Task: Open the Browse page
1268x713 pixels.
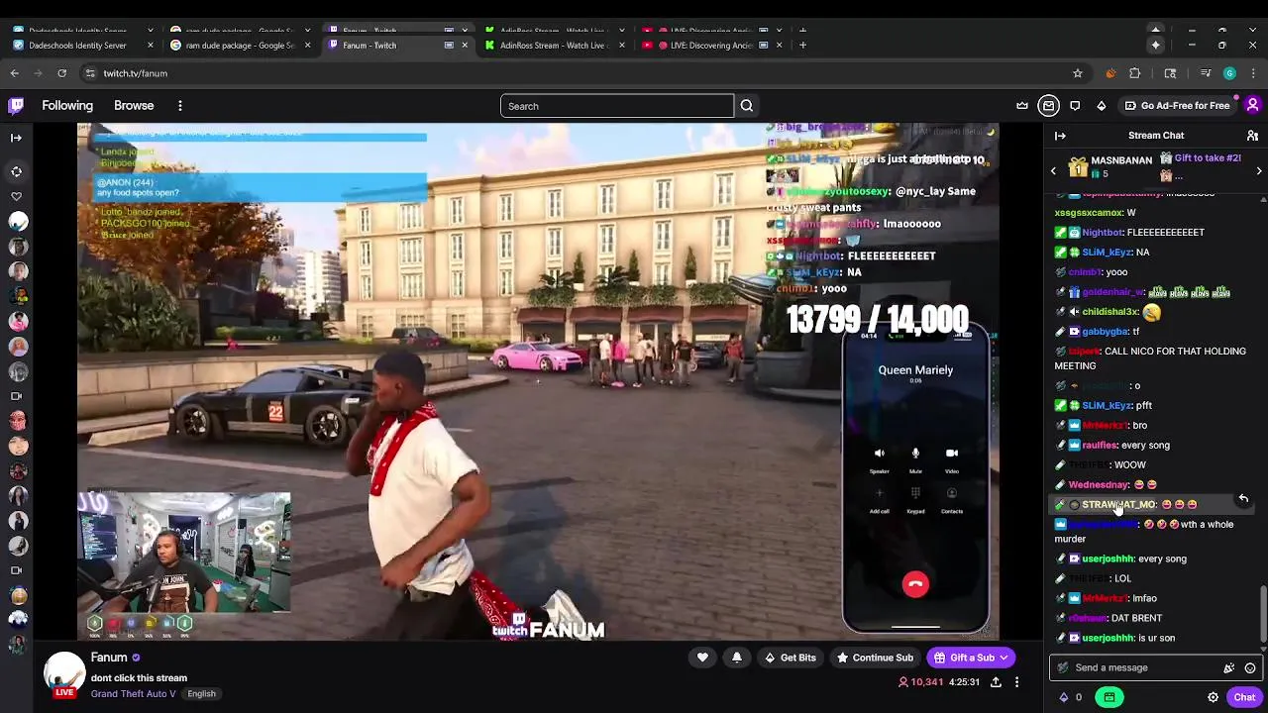Action: pos(134,106)
